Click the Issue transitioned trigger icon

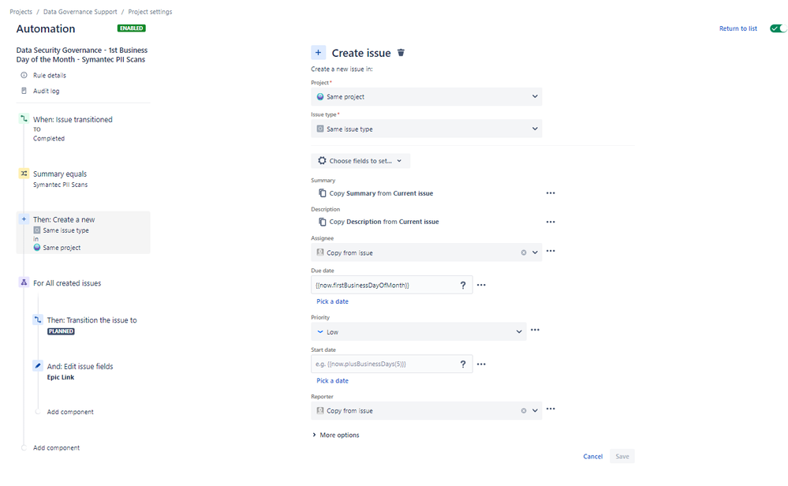24,119
